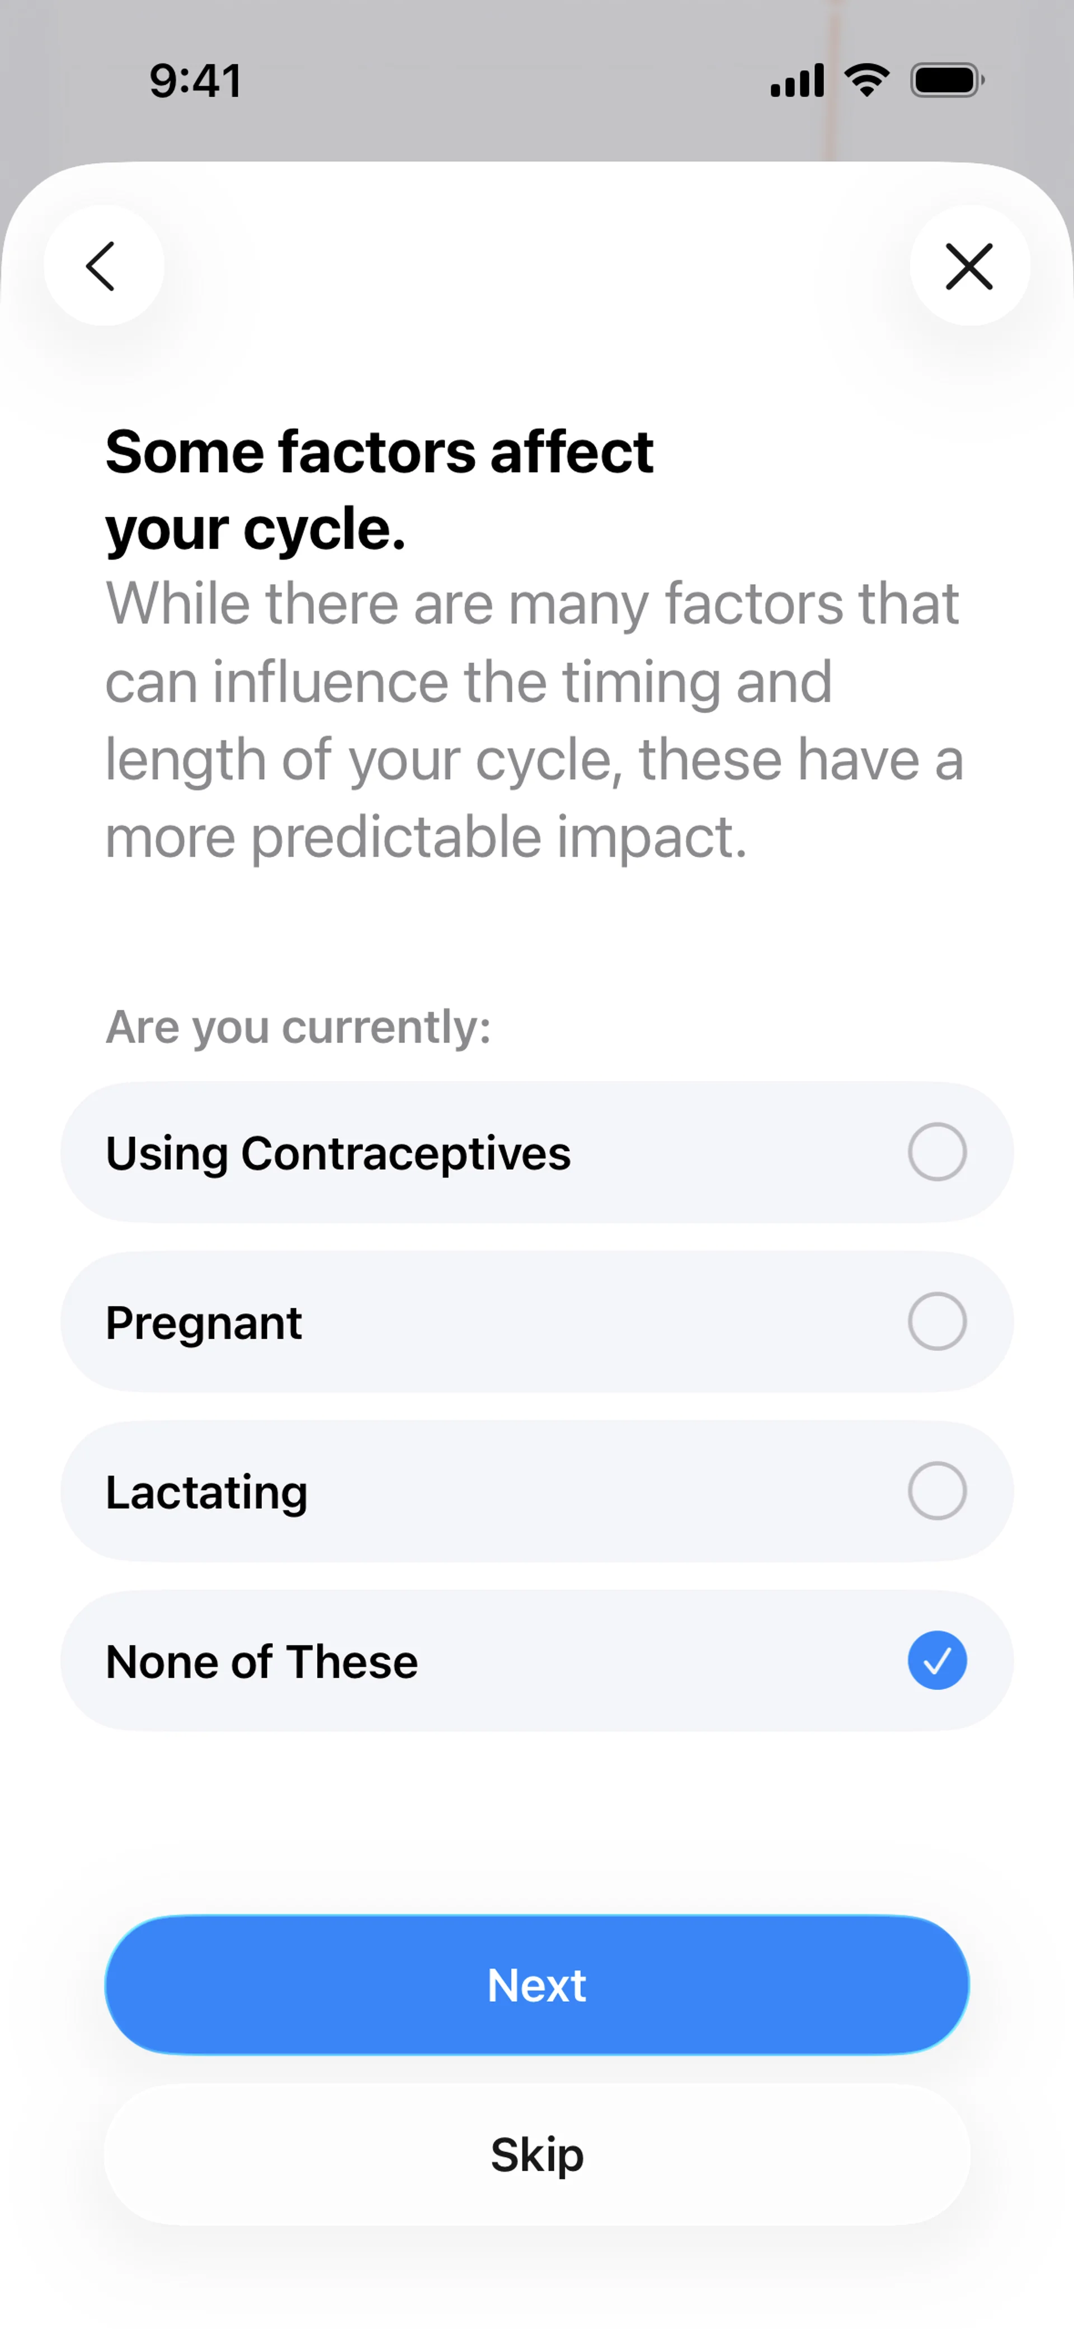Tap the 'Are you currently:' prompt
Viewport: 1074px width, 2329px height.
pyautogui.click(x=298, y=1027)
